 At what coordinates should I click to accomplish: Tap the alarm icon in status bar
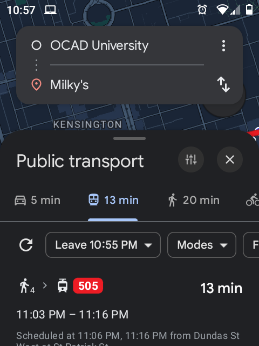pos(202,10)
